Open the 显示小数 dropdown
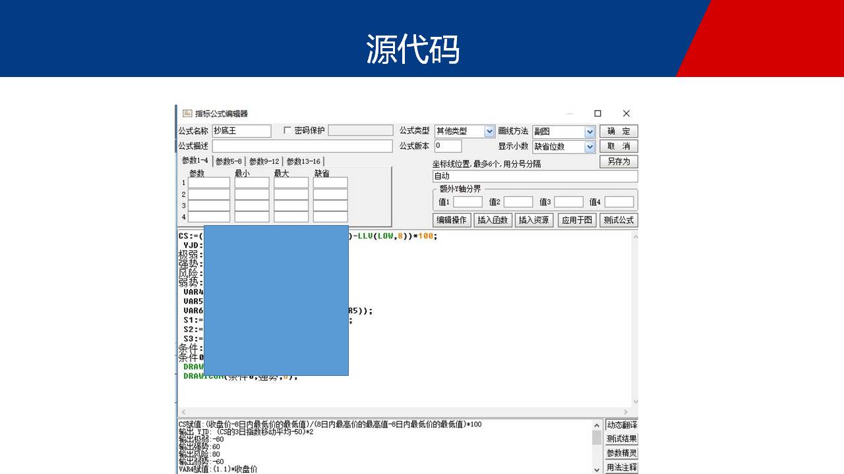 (x=590, y=147)
